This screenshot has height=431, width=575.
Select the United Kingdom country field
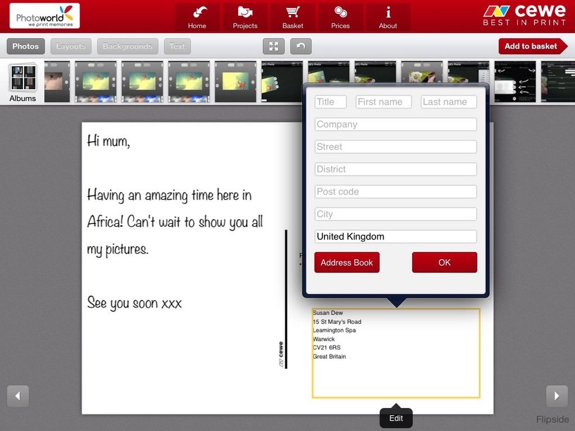click(395, 237)
